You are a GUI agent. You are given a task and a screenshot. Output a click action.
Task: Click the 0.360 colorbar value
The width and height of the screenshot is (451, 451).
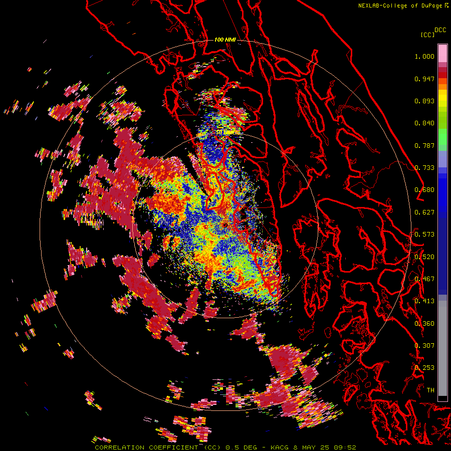click(424, 323)
